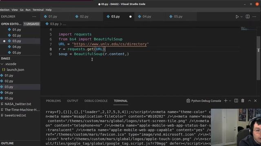261x146 pixels.
Task: Create a new terminal with plus icon
Action: 226,101
